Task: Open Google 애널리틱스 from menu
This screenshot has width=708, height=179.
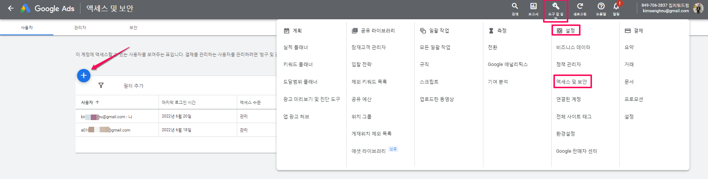Action: pos(508,64)
